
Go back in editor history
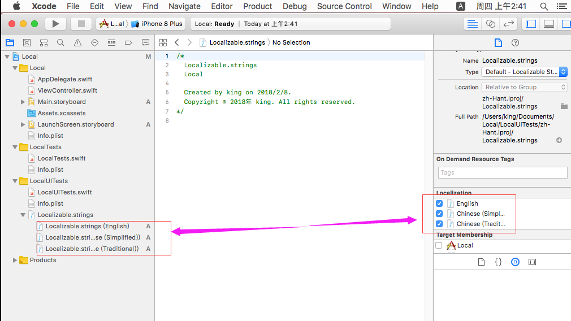(x=177, y=42)
